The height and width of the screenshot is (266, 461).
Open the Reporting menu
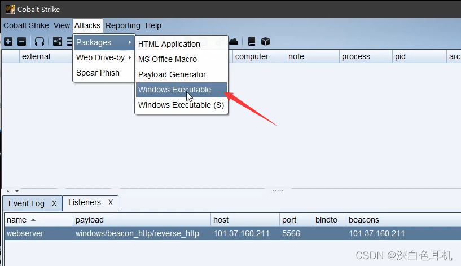coord(123,25)
